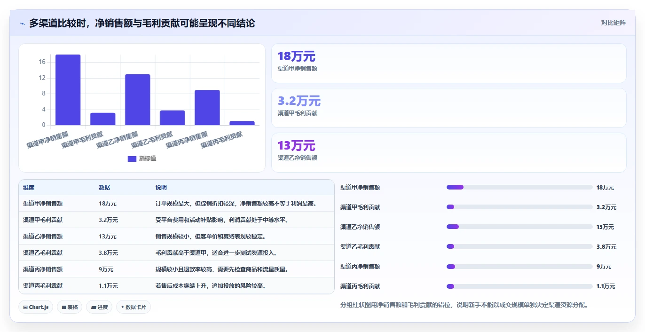Click the 渠道丙净销售额 bar in chart

(207, 108)
